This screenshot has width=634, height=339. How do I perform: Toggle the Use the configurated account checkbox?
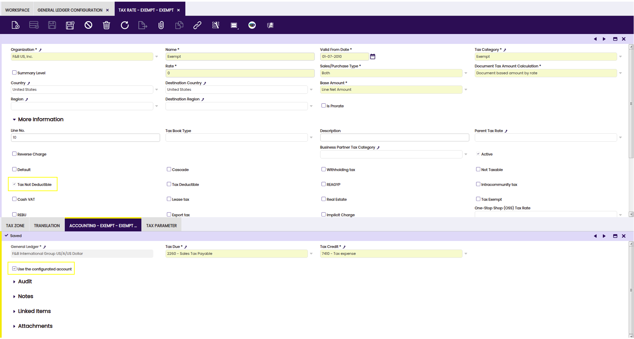click(x=14, y=269)
